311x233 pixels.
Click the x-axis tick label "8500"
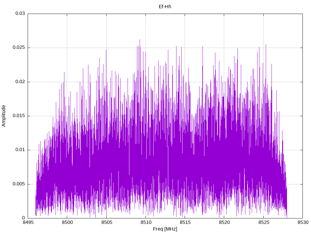pos(67,222)
